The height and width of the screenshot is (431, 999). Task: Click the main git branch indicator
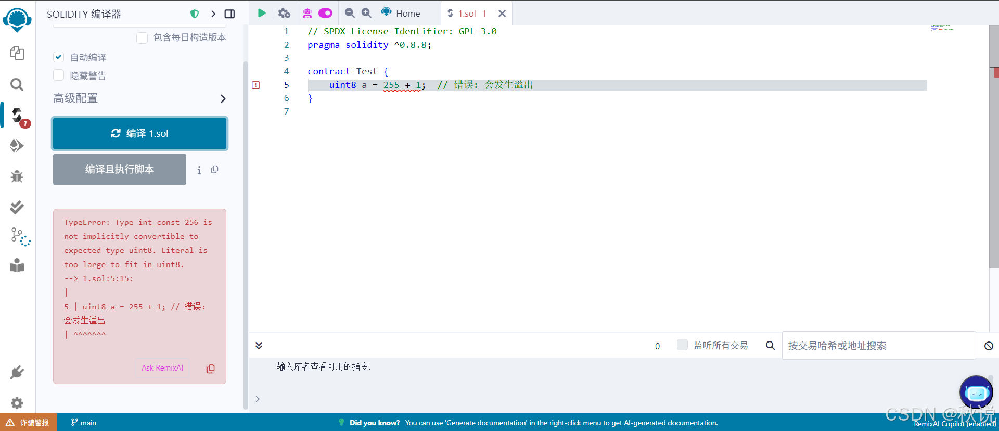click(84, 423)
